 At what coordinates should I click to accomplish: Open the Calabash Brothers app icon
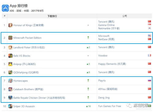(x=10, y=89)
